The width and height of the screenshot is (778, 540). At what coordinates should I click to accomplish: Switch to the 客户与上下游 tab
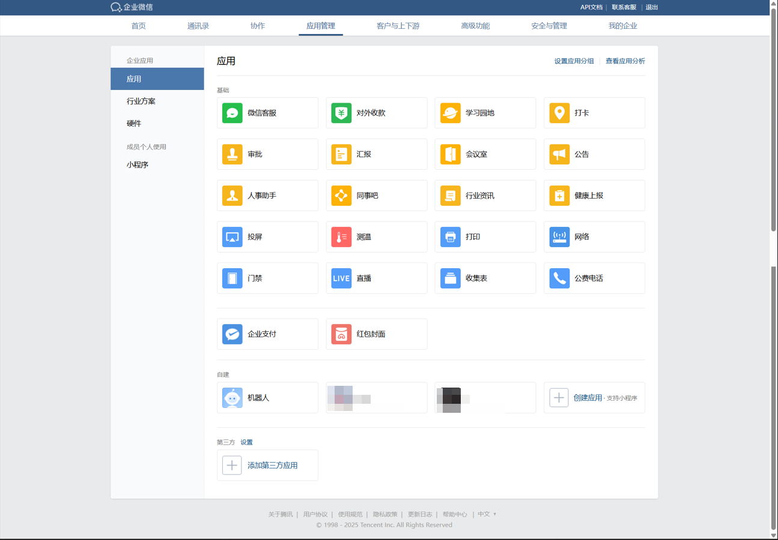click(x=398, y=26)
